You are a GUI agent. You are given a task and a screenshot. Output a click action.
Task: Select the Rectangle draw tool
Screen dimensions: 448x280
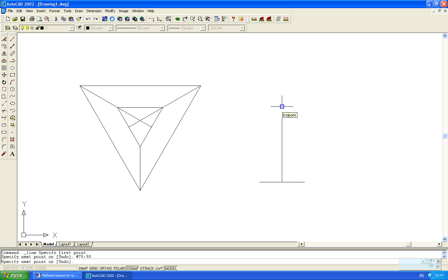tap(12, 75)
